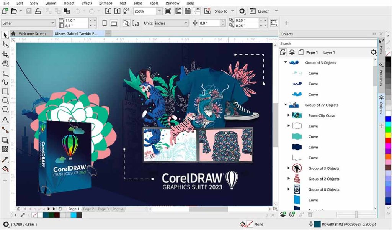The height and width of the screenshot is (230, 392).
Task: Select the Freehand drawing tool
Action: click(x=5, y=73)
